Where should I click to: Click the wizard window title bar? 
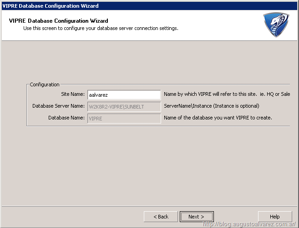click(x=137, y=6)
